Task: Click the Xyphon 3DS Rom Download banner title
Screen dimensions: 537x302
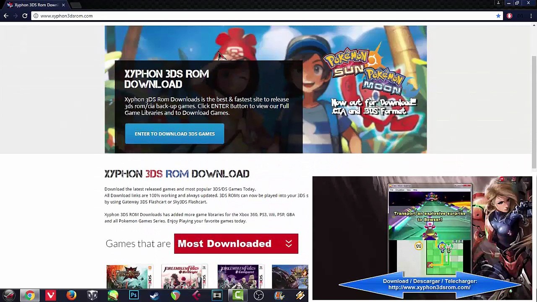Action: (x=167, y=79)
